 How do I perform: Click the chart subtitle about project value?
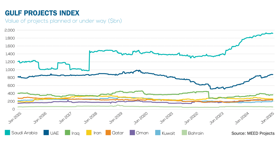tap(63, 21)
